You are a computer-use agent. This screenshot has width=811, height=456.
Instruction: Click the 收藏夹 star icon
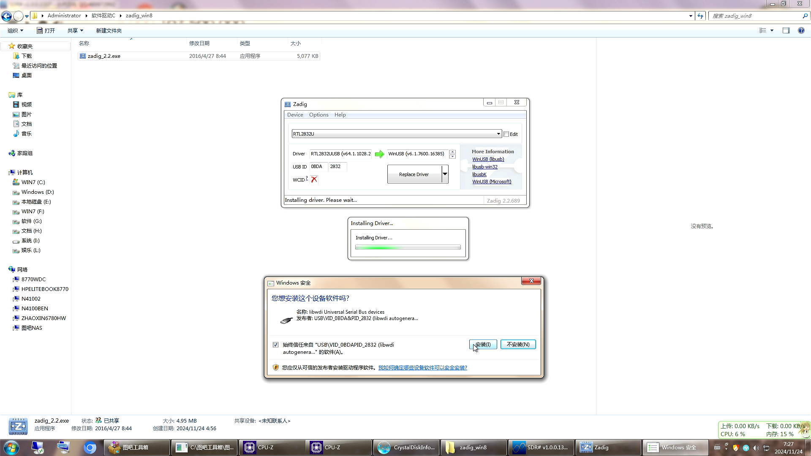(x=12, y=46)
